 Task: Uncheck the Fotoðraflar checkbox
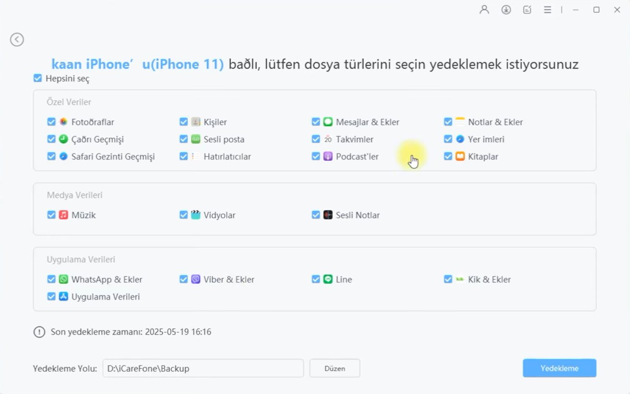(51, 122)
